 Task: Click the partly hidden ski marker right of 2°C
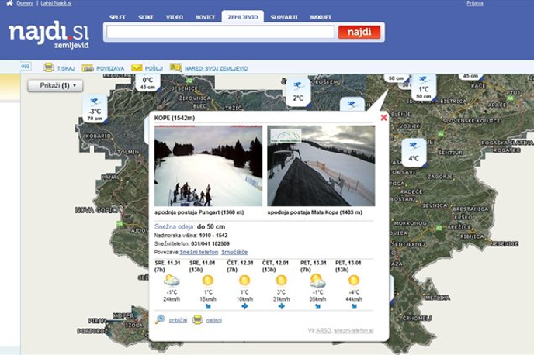pos(352,105)
